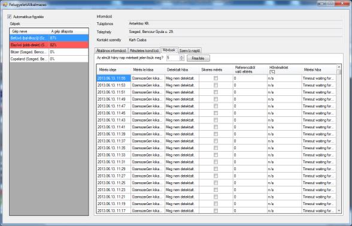352x226 pixels.
Task: Sort by Detektált hiba column header
Action: point(182,70)
